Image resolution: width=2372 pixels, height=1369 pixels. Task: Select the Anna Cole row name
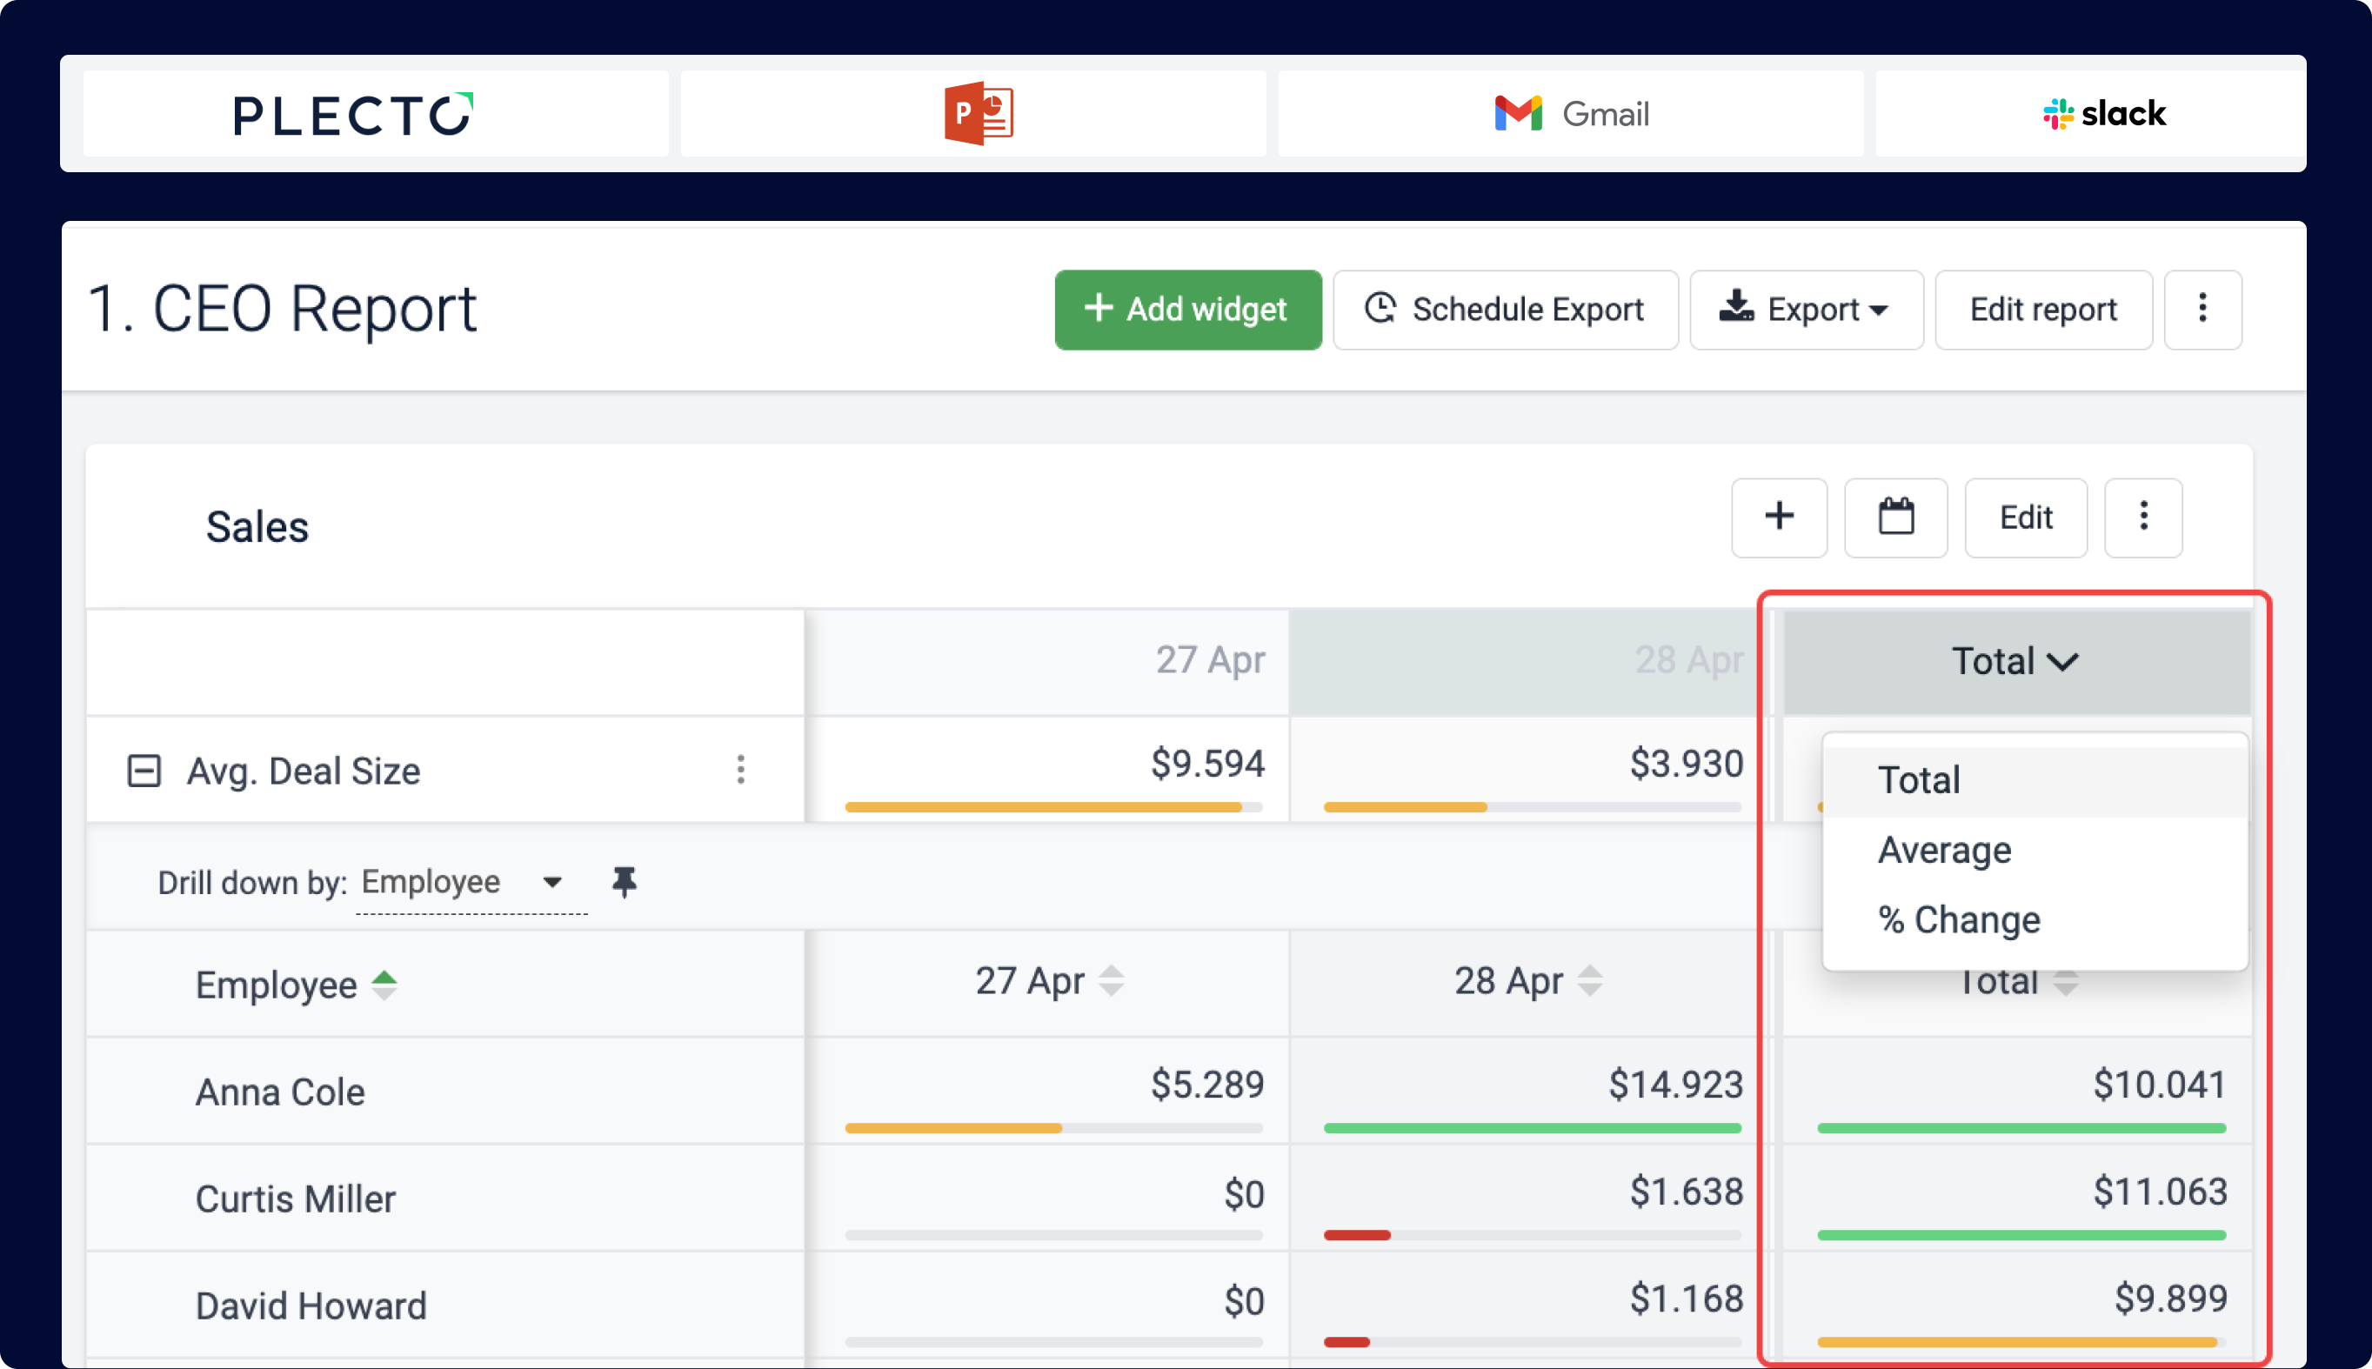tap(280, 1092)
